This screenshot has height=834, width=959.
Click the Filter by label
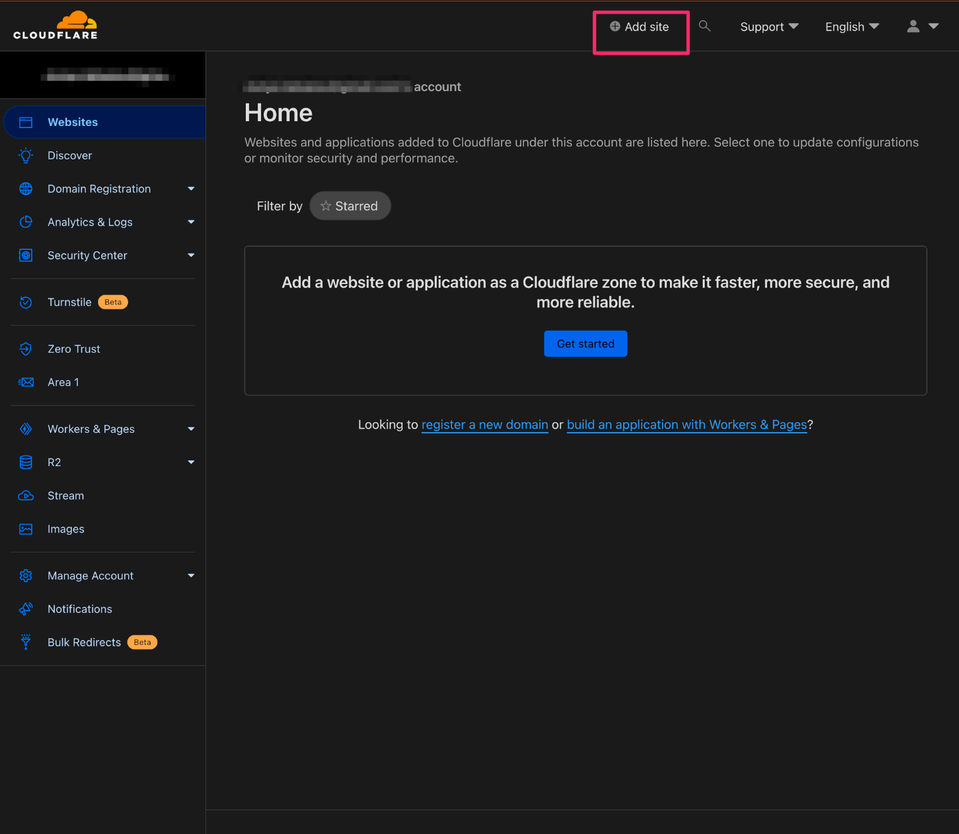tap(279, 206)
